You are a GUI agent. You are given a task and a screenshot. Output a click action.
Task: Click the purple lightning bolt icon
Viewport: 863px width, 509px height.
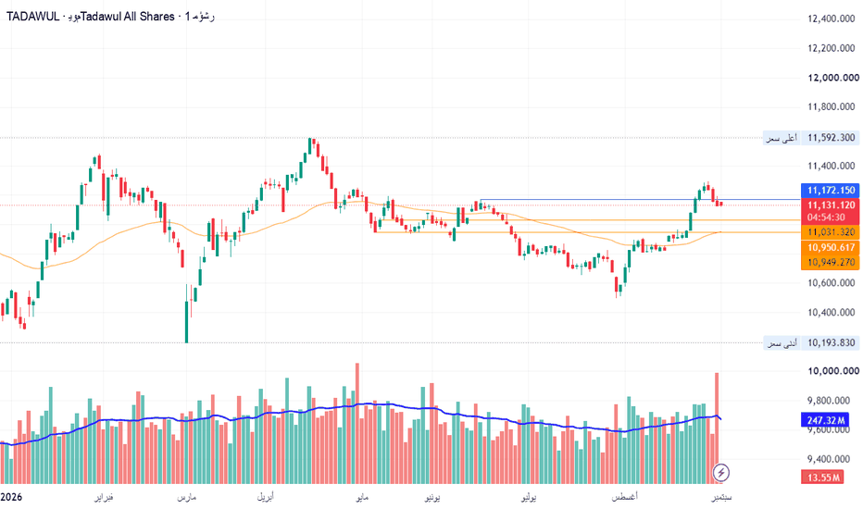click(x=721, y=473)
